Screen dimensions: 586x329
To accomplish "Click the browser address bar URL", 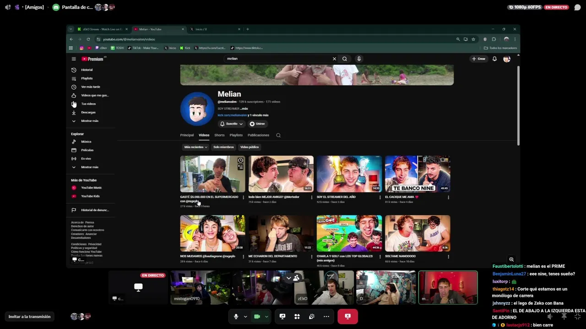I will (129, 39).
